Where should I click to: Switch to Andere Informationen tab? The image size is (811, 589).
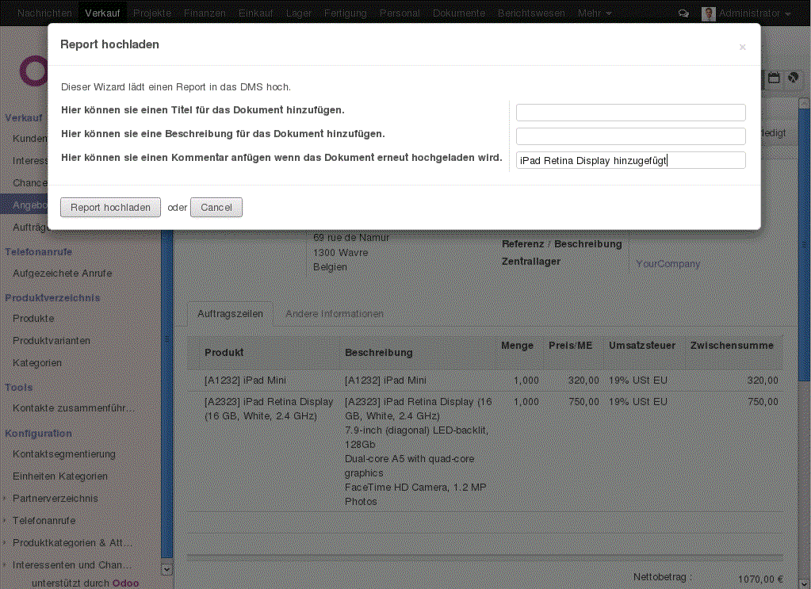pyautogui.click(x=335, y=314)
